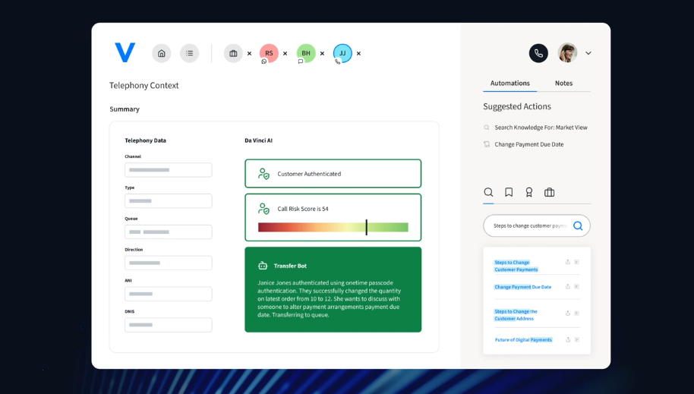Click the Channel input field

(168, 170)
